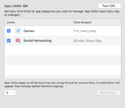
Task: Click the 'App Limits: On' heading
Action: 16,6
